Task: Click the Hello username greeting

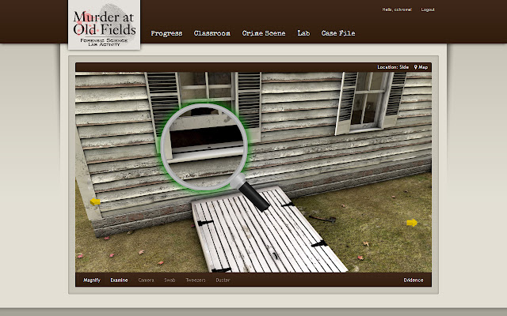Action: [397, 9]
